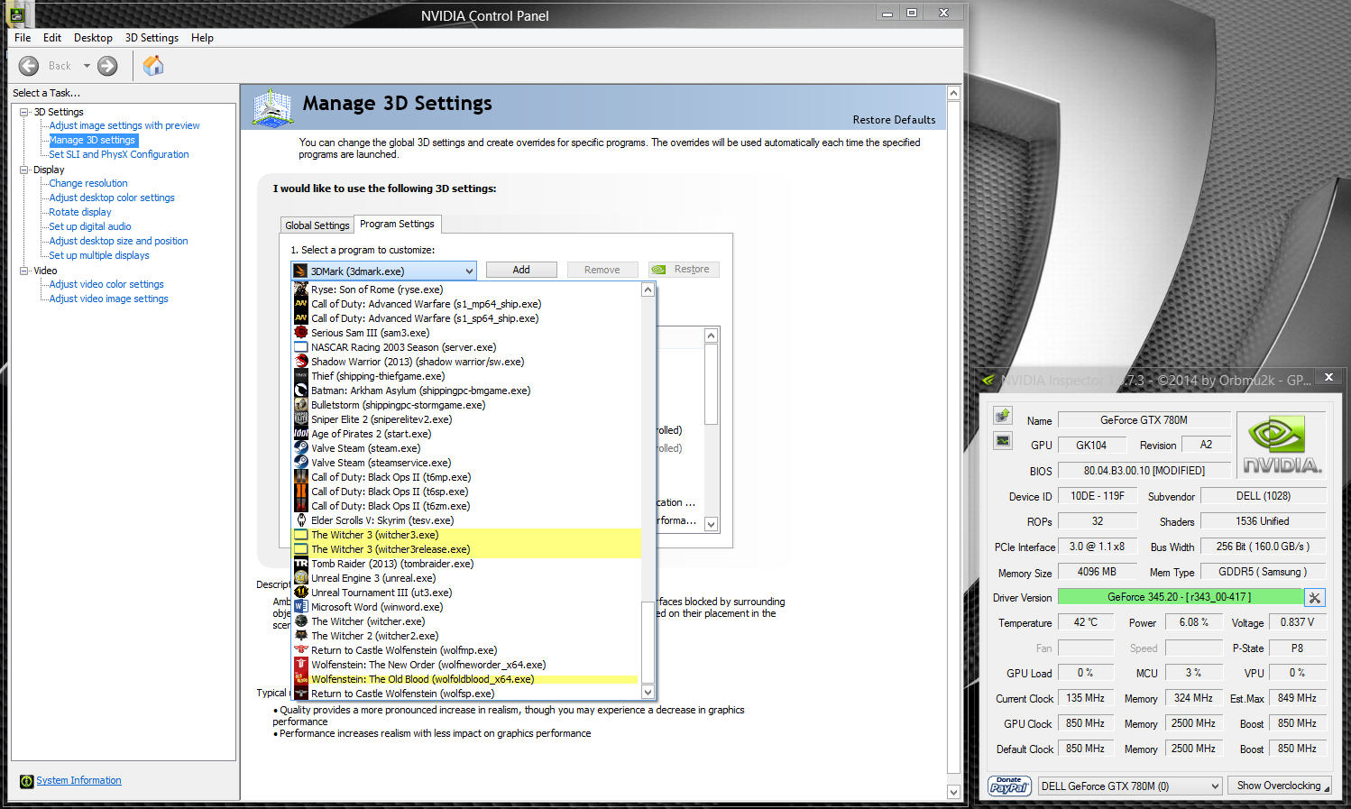Click the Tomb Raider (2013) TR icon
1351x809 pixels.
coord(301,564)
